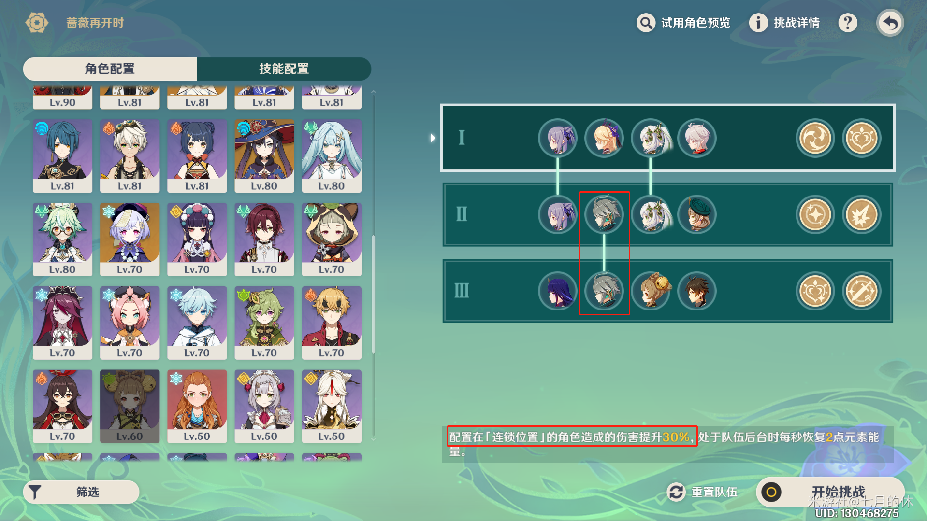This screenshot has height=521, width=927.
Task: Click the 重置队伍 refresh icon
Action: click(x=676, y=492)
